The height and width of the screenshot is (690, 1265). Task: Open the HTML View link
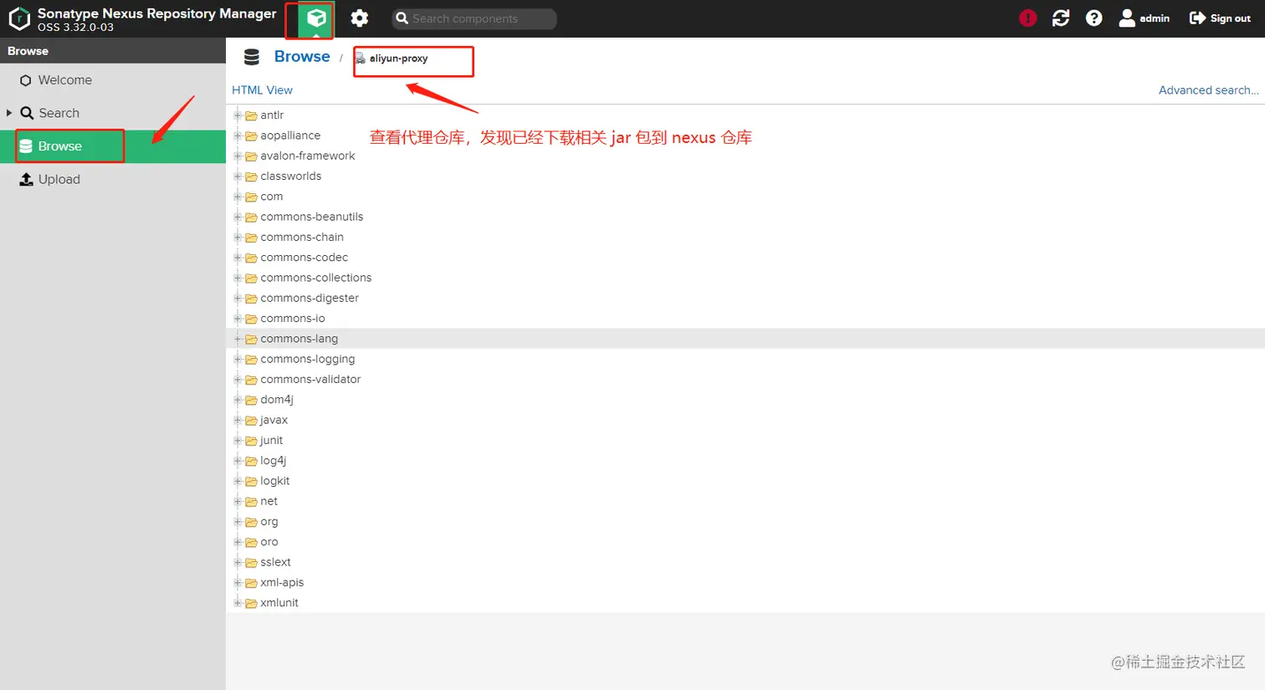[262, 89]
